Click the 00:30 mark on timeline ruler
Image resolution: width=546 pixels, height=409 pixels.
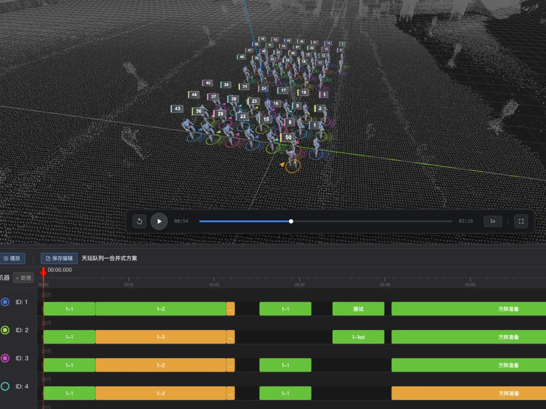point(299,285)
